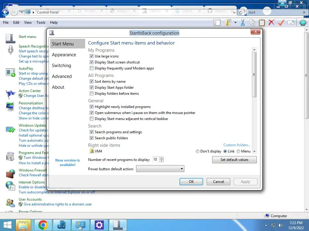The height and width of the screenshot is (231, 309).
Task: Click the scrollbar thumb in the settings list
Action: [x=254, y=75]
